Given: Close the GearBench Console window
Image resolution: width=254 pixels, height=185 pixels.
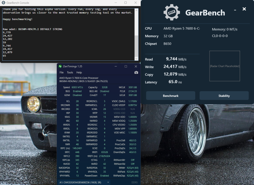Looking at the screenshot, I should point(136,3).
